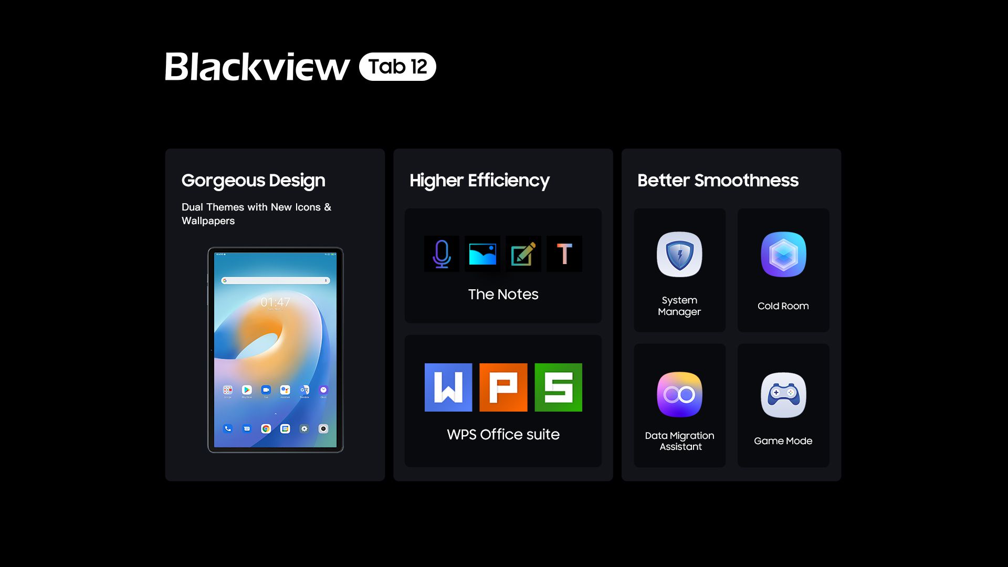
Task: Launch Data Migration Assistant
Action: (679, 395)
